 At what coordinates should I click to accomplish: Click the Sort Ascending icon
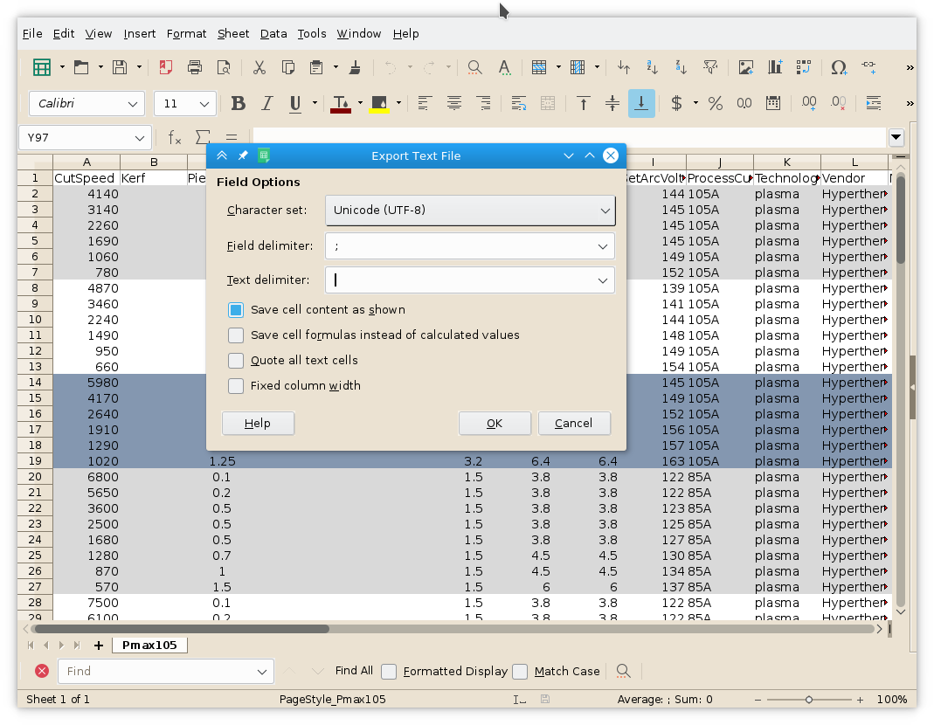coord(652,67)
